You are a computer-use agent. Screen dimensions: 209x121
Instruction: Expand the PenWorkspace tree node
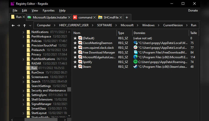point(23,37)
